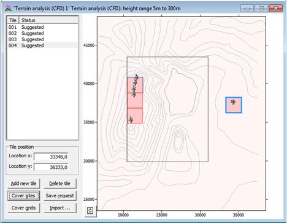
Task: Open the Import dialog button
Action: pos(60,208)
